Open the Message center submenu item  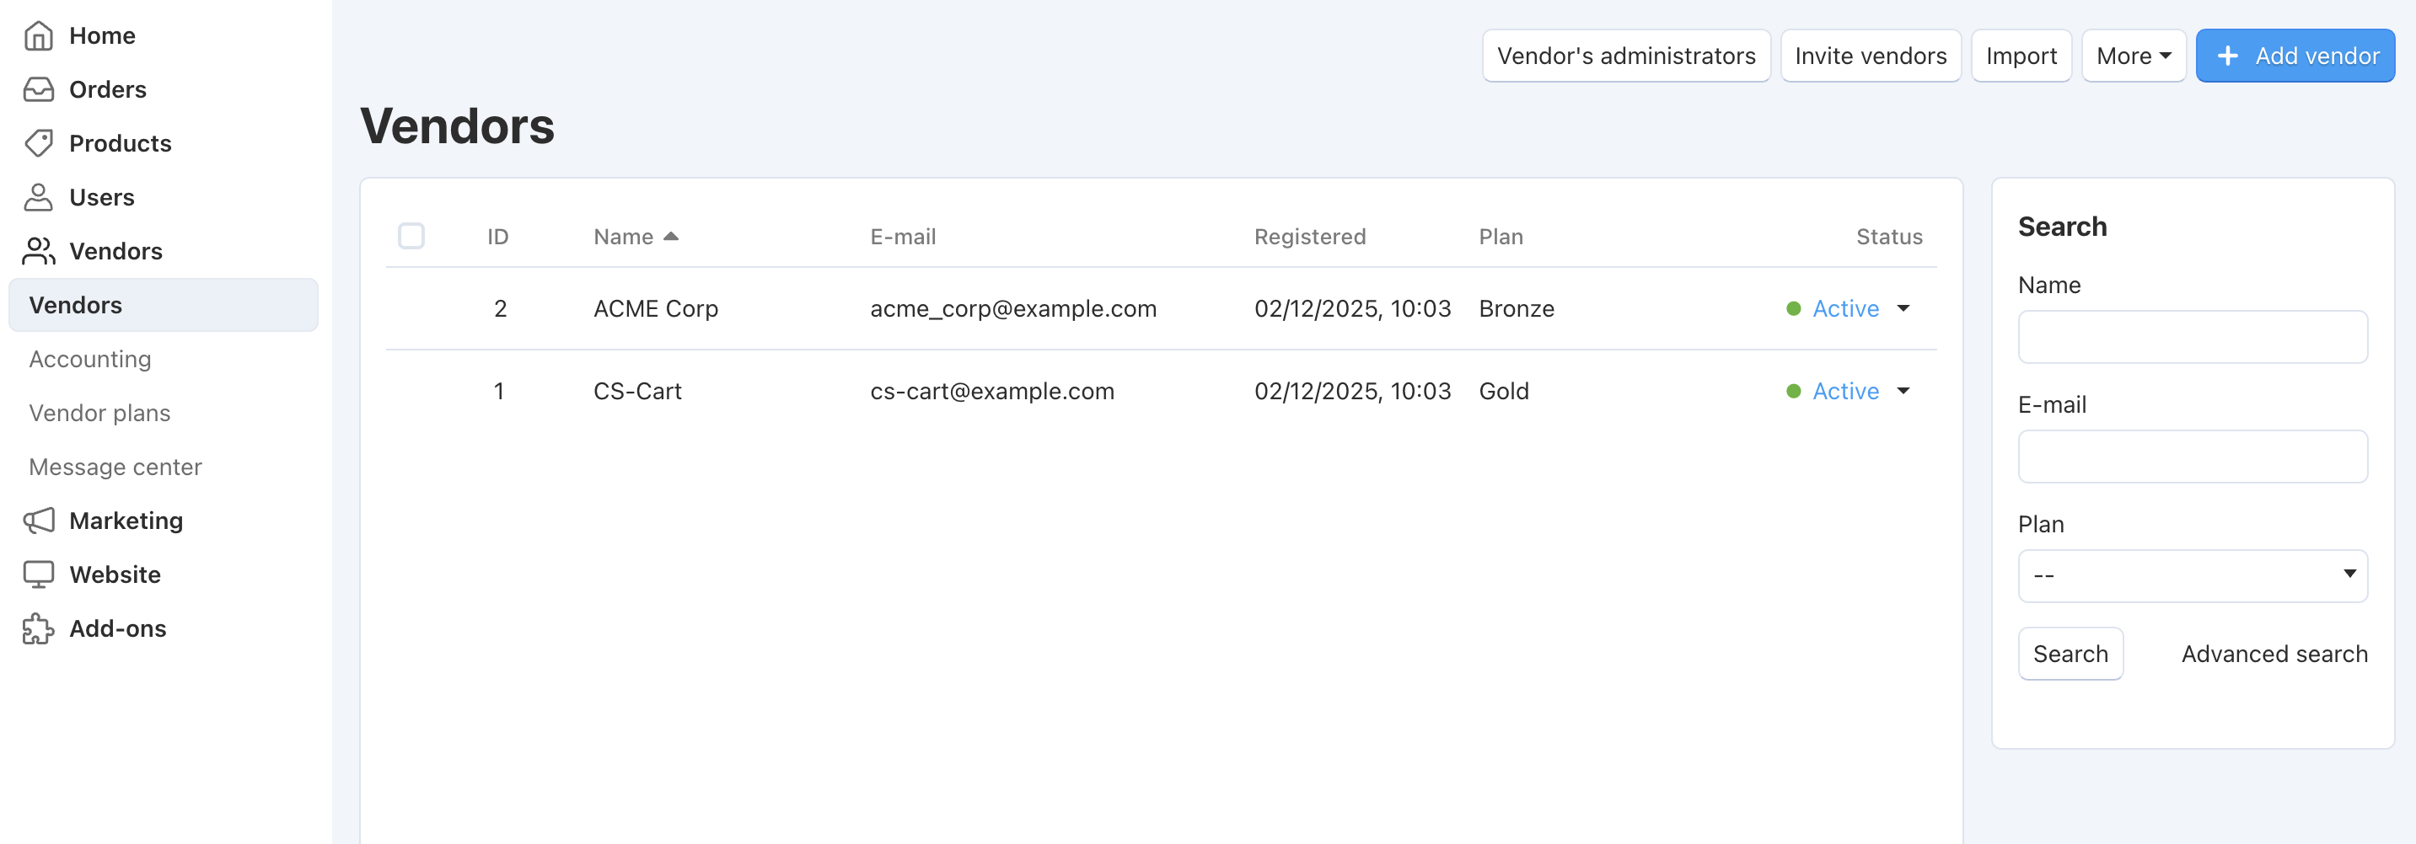click(115, 467)
